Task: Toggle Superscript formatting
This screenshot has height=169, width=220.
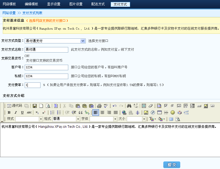Action: coord(44,113)
